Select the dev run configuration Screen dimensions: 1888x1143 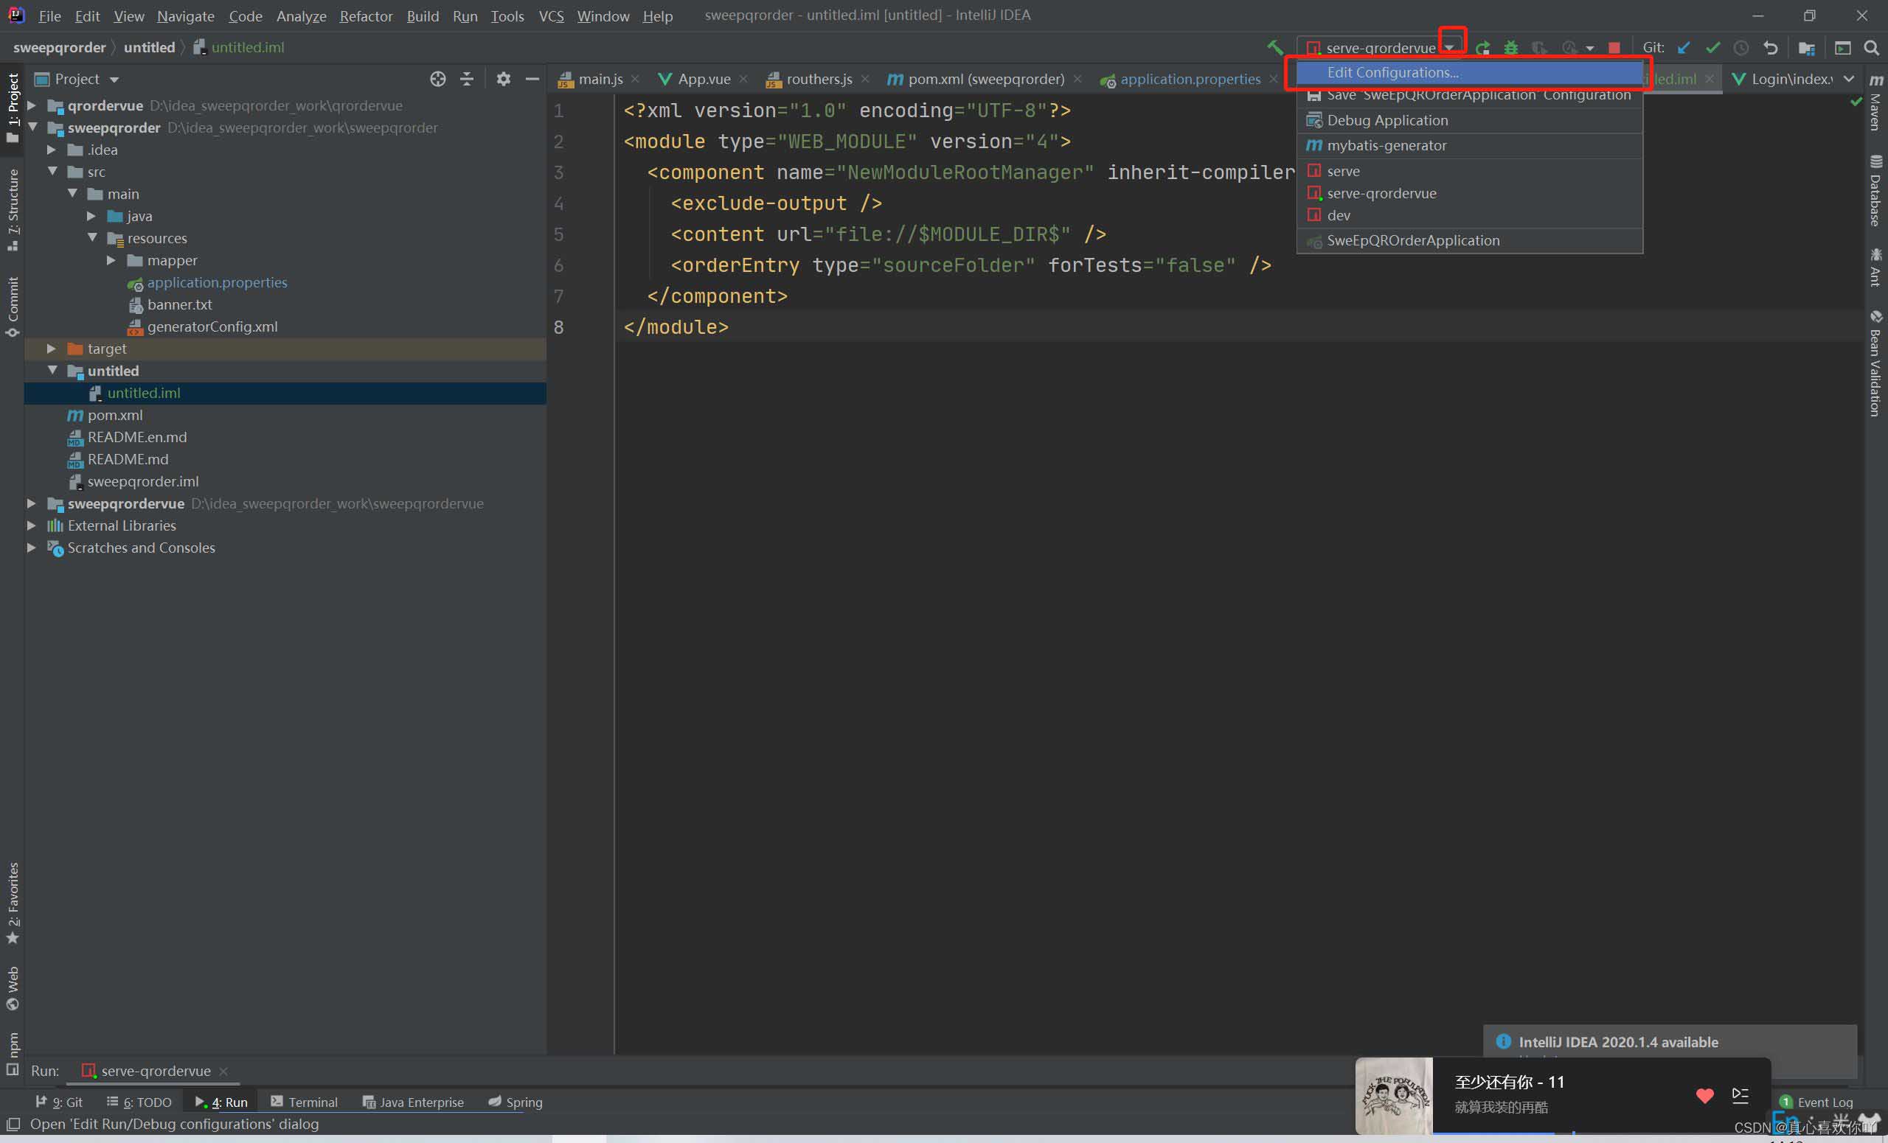pyautogui.click(x=1470, y=215)
